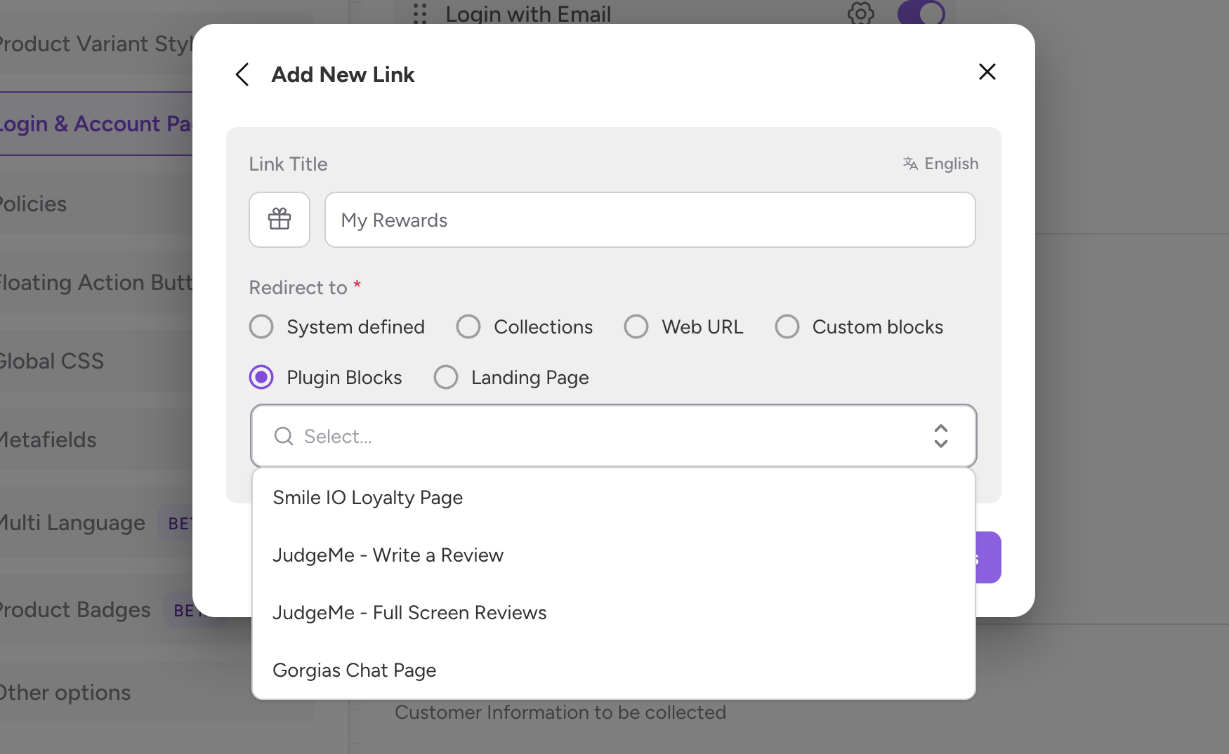
Task: Open Other options in sidebar
Action: pos(65,693)
